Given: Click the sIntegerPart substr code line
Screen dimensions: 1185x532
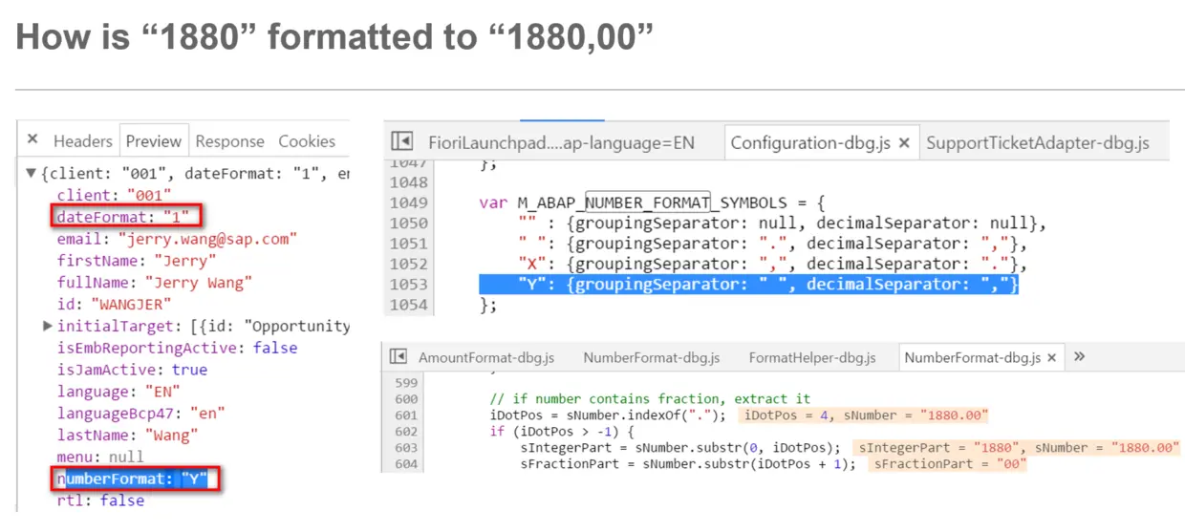Looking at the screenshot, I should coord(680,448).
